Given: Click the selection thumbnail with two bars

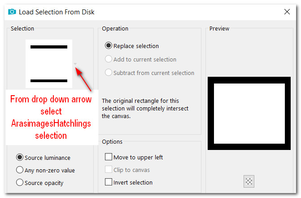Looking at the screenshot, I should [x=49, y=64].
